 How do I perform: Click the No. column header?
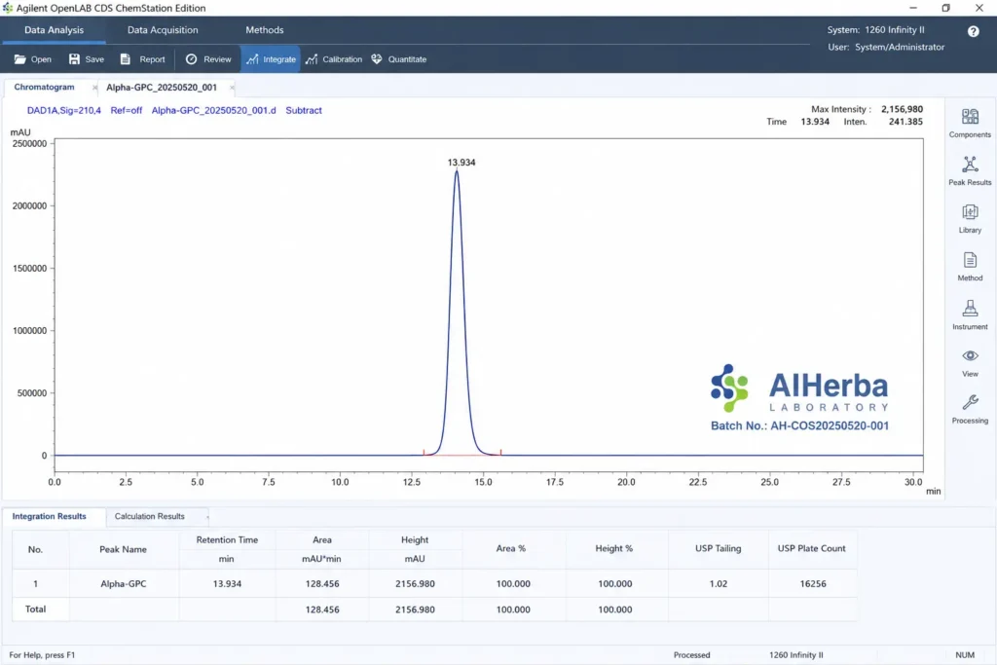pyautogui.click(x=35, y=549)
